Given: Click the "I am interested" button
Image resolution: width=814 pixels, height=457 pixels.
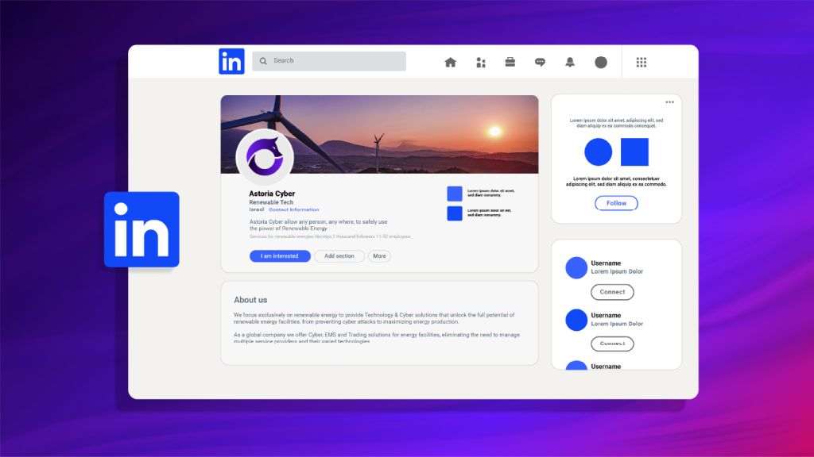Looking at the screenshot, I should (280, 256).
